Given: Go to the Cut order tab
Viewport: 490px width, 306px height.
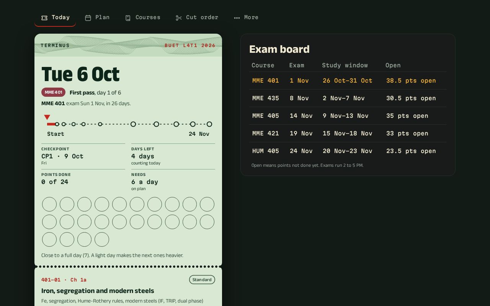Looking at the screenshot, I should pos(197,18).
